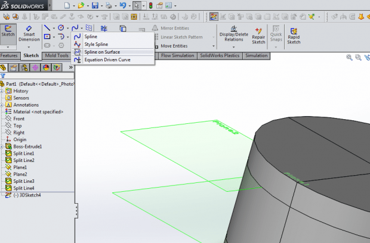Viewport: 370px width, 243px height.
Task: Switch to the Features tab
Action: pos(9,55)
